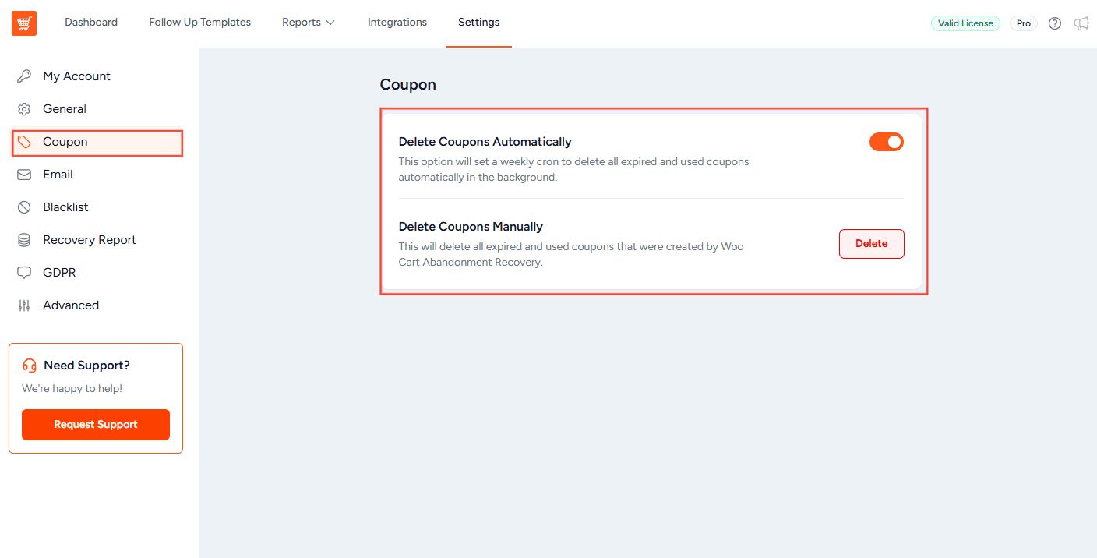Click the Woo Cart Abandonment Recovery description
Screen dimensions: 1097x558
pos(571,255)
